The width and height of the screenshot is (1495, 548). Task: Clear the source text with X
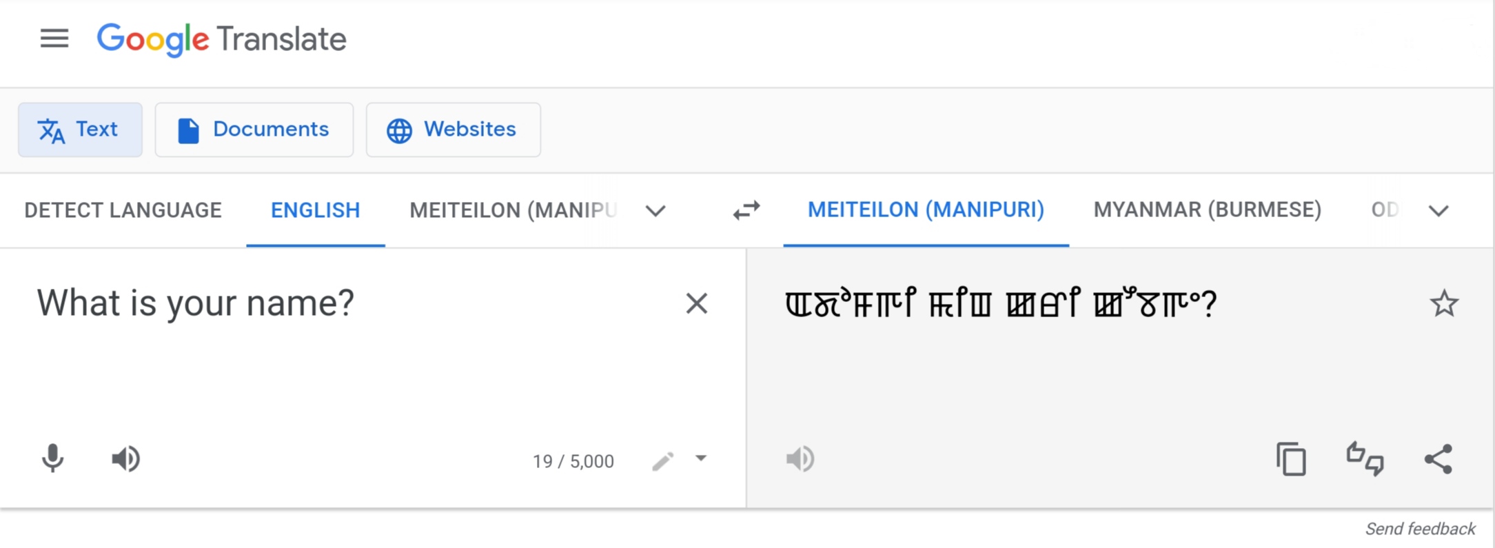(696, 303)
